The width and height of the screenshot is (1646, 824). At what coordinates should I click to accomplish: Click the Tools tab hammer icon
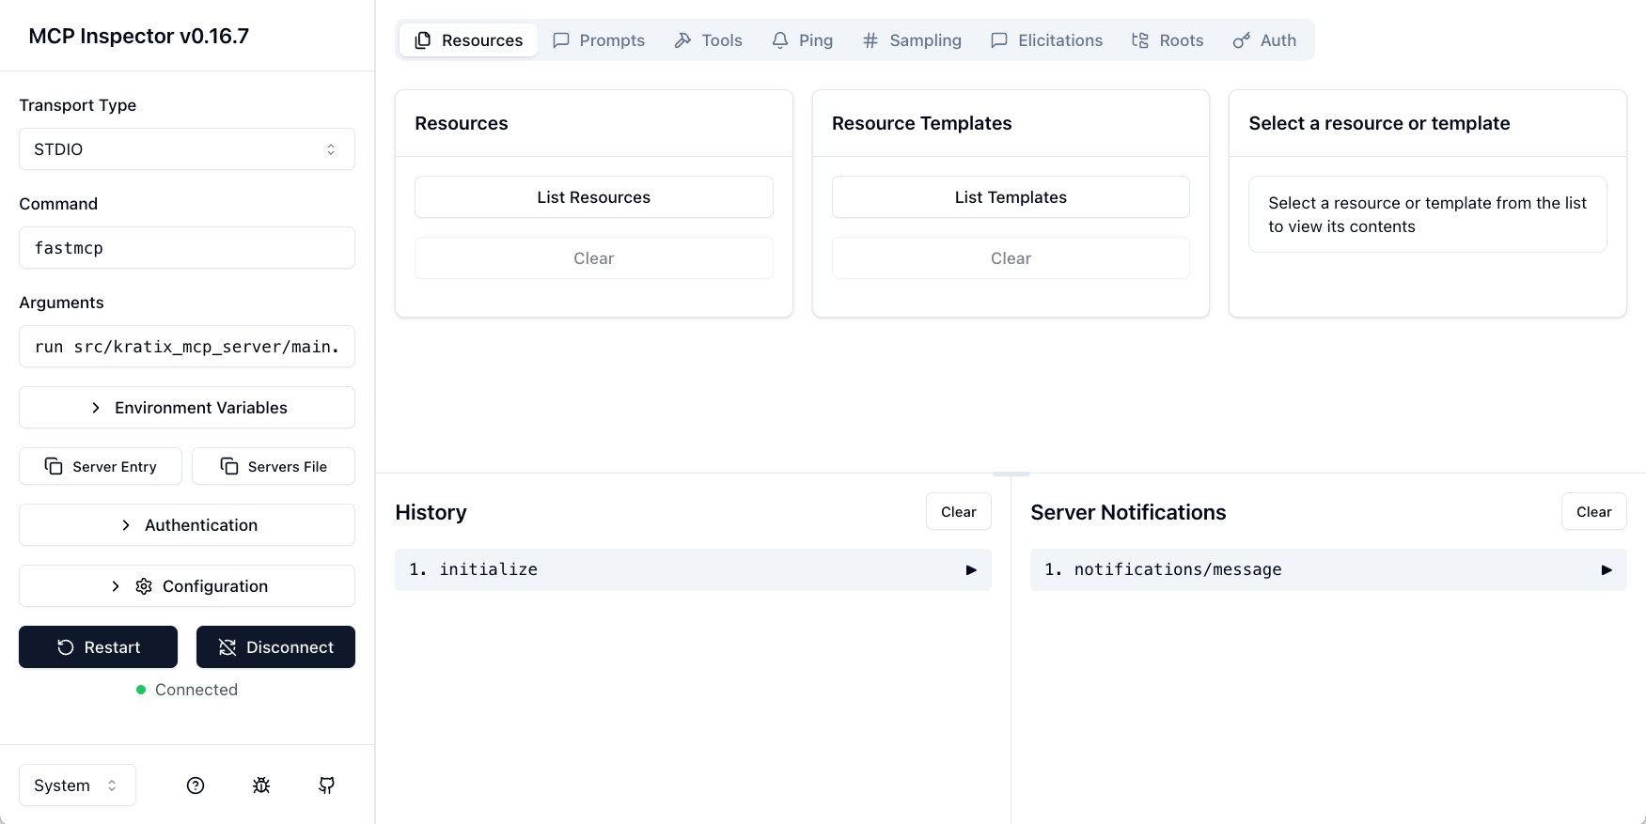[683, 40]
